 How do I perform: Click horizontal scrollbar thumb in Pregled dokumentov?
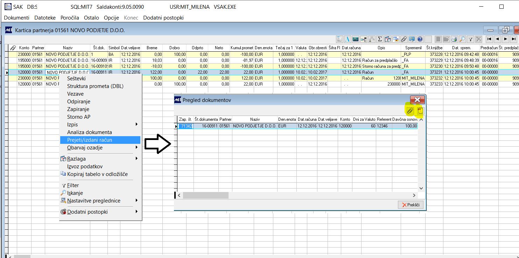coord(205,196)
